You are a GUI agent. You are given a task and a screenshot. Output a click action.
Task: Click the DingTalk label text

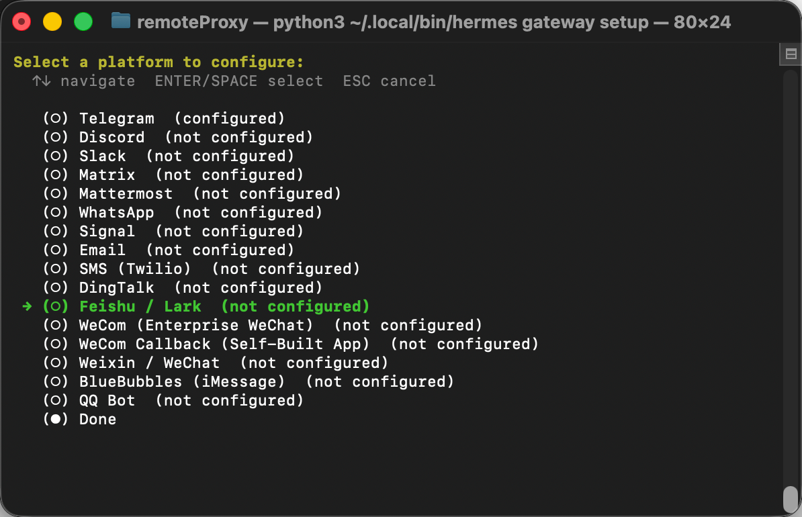[117, 288]
